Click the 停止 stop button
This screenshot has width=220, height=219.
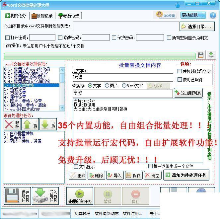(135, 196)
